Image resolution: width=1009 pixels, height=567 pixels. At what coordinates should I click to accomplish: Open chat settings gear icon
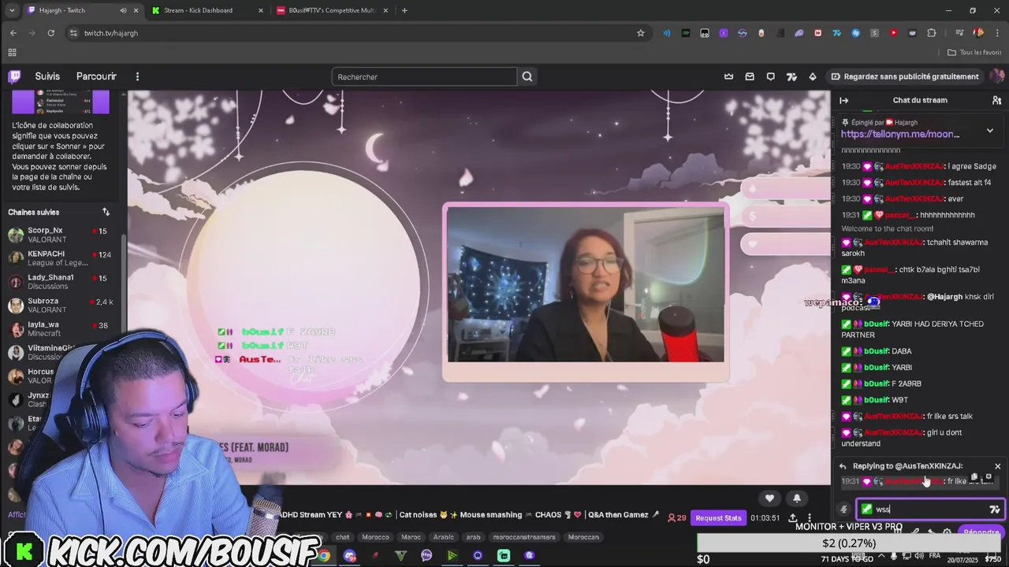[x=947, y=532]
